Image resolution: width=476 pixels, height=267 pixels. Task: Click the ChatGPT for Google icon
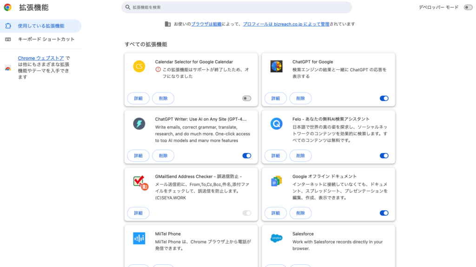tap(276, 66)
